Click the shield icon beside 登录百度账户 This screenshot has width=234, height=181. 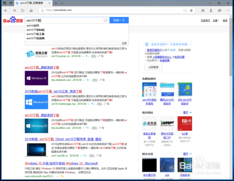[146, 44]
